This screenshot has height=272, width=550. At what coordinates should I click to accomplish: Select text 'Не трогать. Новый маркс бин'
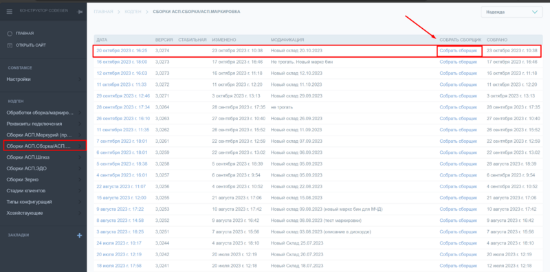302,62
